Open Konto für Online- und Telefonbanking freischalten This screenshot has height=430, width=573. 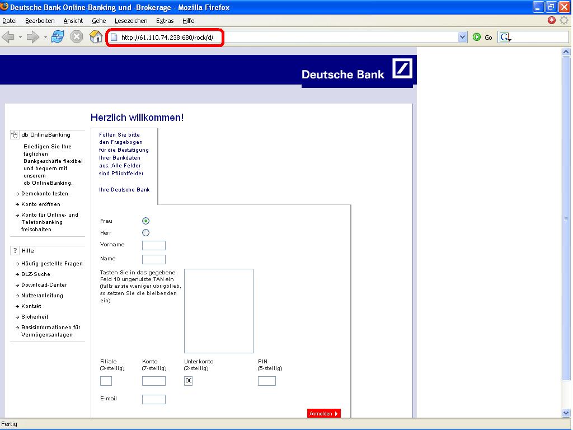[x=50, y=222]
